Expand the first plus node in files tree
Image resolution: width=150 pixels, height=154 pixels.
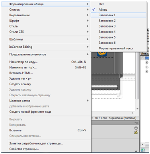147,62
